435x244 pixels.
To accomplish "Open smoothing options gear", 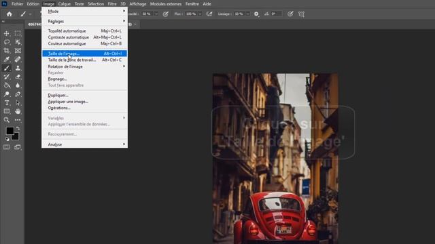I will 256,14.
